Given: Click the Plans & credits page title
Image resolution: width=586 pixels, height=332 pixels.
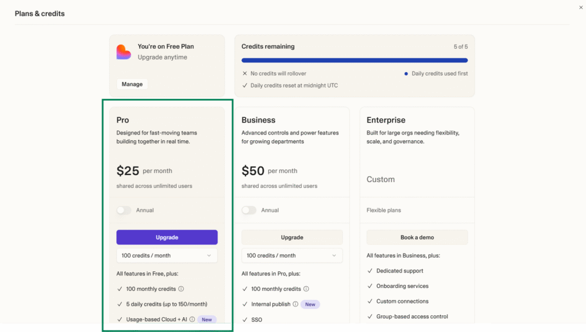Looking at the screenshot, I should click(x=39, y=14).
